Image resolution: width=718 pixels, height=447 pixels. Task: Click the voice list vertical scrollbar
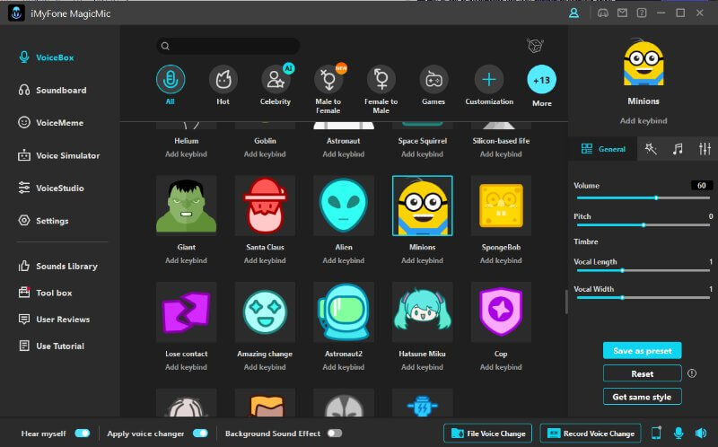click(566, 302)
